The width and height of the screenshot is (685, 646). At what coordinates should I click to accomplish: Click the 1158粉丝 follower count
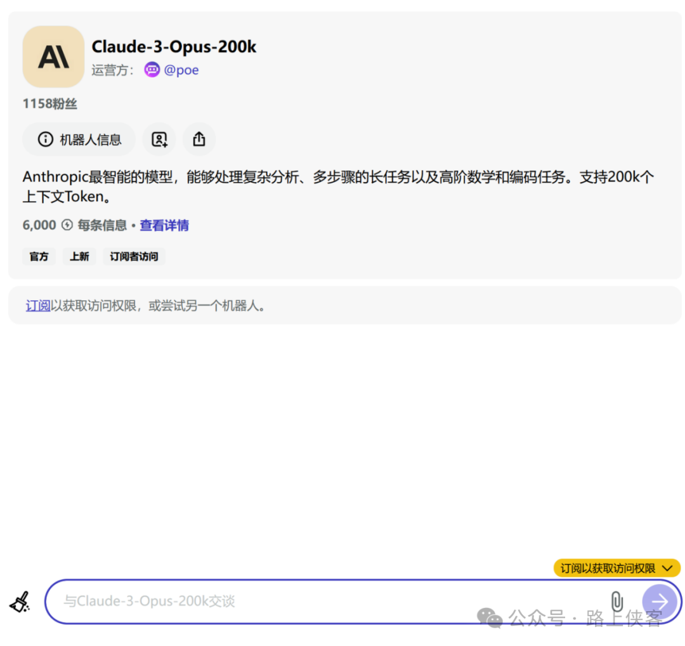point(50,103)
